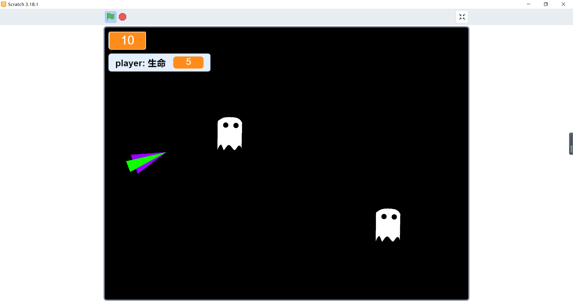The image size is (573, 307).
Task: Click the left eye of the center ghost
Action: pos(226,125)
